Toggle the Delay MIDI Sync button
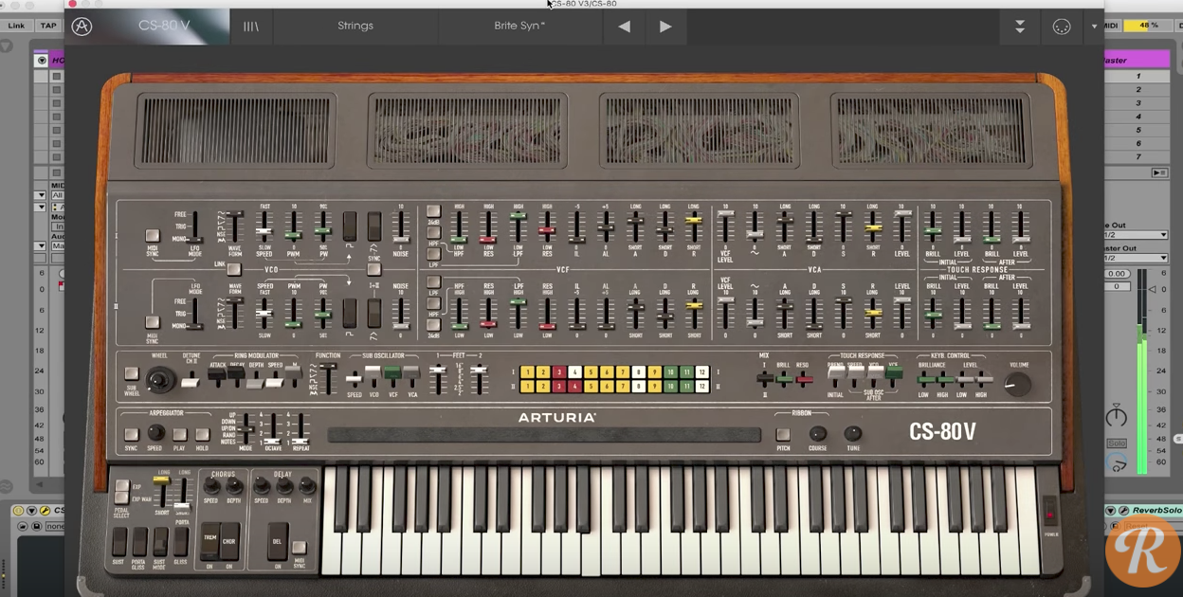 [299, 548]
